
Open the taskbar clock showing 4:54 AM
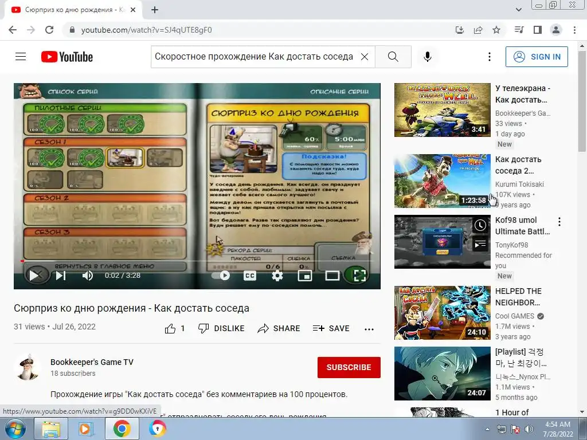(558, 429)
